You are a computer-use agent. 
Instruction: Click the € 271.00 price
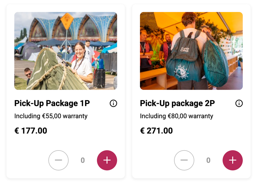pos(156,131)
